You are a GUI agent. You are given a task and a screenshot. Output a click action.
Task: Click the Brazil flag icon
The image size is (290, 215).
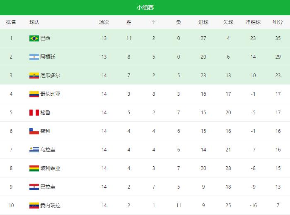34,38
